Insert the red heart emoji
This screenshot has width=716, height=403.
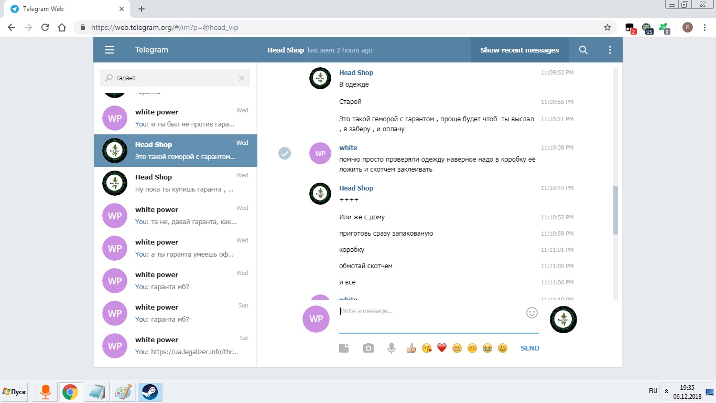click(x=442, y=348)
